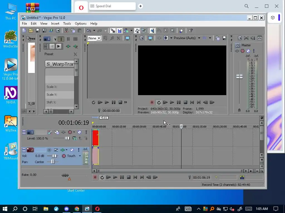Click the Downmix Output icon in mixer toolbar
This screenshot has height=213, width=285.
[246, 38]
